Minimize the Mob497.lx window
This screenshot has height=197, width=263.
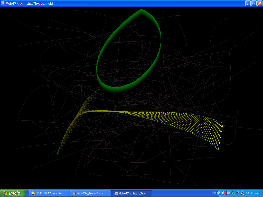coord(248,3)
